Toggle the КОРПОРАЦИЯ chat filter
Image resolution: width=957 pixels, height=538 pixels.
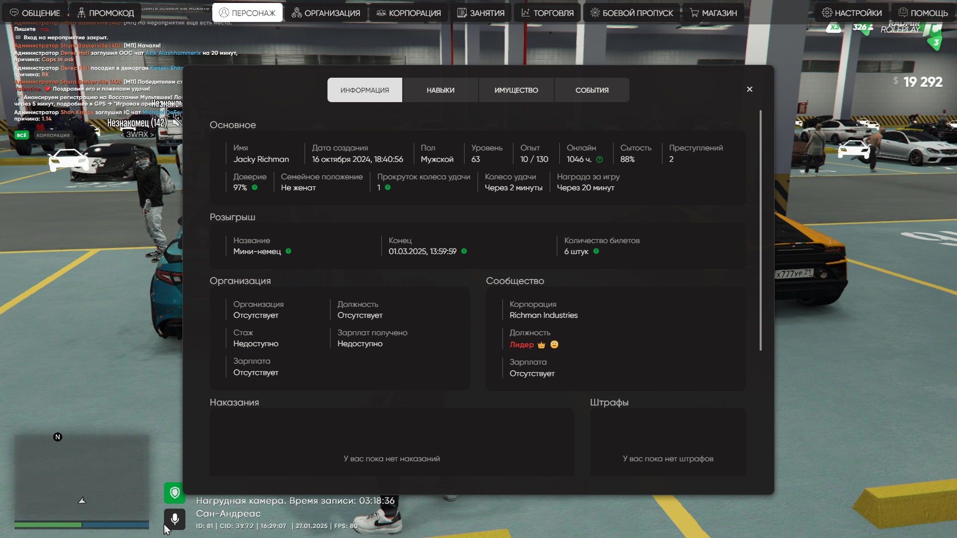tap(53, 135)
